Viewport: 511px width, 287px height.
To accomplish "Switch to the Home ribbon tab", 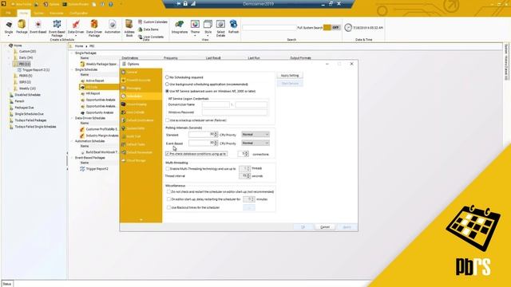I will [x=23, y=14].
